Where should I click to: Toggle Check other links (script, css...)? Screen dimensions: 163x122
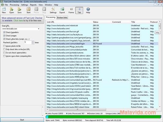click(x=4, y=39)
